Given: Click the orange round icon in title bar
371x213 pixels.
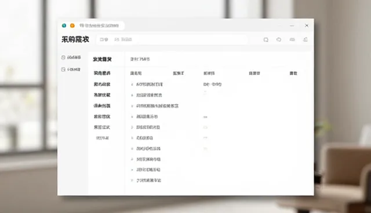Looking at the screenshot, I should point(72,25).
